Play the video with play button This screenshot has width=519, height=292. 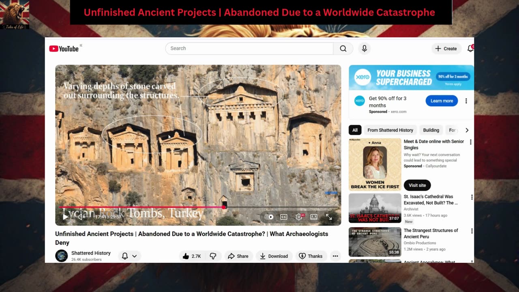point(65,217)
